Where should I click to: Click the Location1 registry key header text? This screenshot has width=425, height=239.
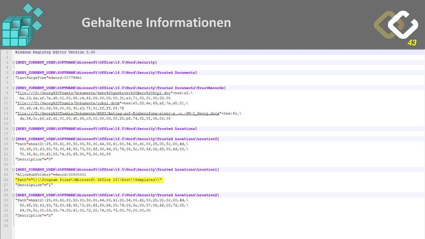pyautogui.click(x=117, y=169)
